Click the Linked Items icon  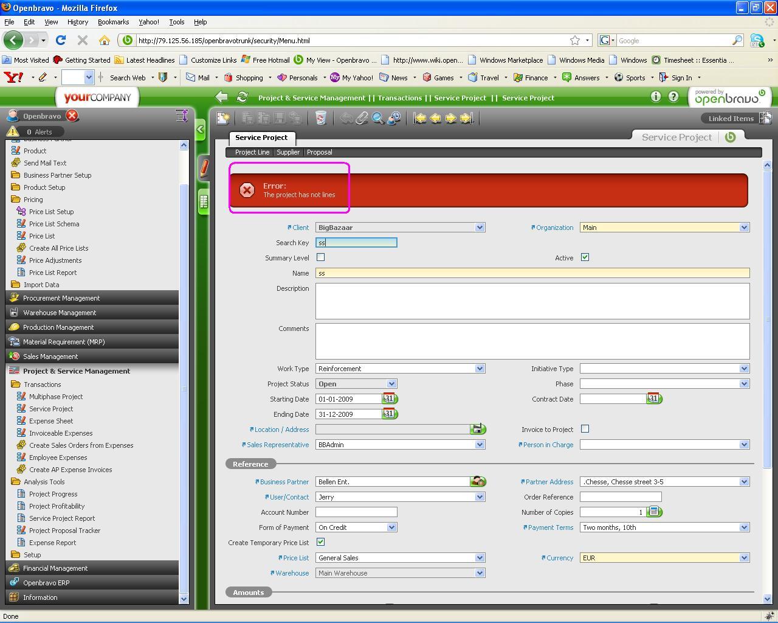765,118
